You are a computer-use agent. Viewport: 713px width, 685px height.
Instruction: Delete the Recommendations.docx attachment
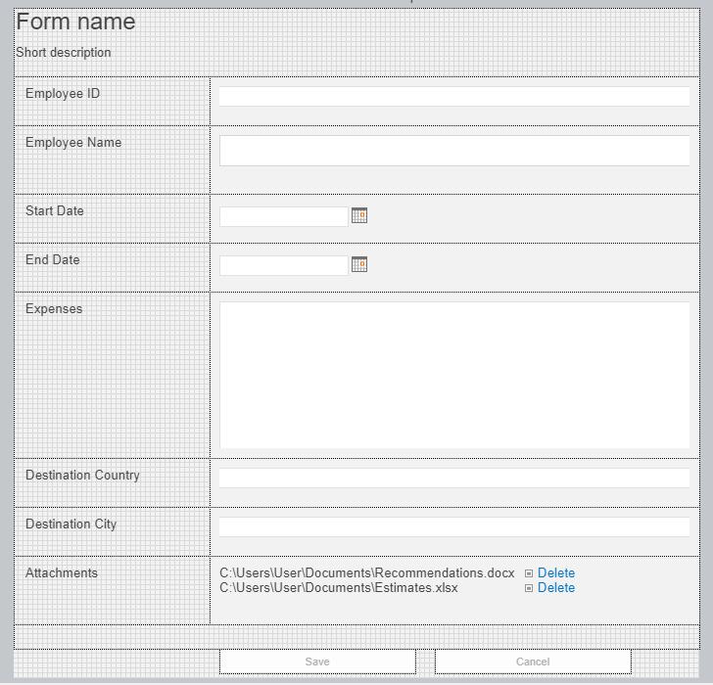click(x=555, y=572)
